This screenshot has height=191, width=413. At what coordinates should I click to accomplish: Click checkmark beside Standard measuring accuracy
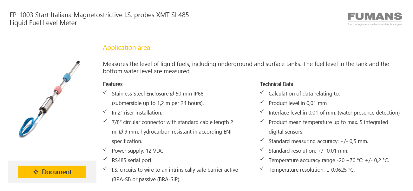[x=262, y=141]
